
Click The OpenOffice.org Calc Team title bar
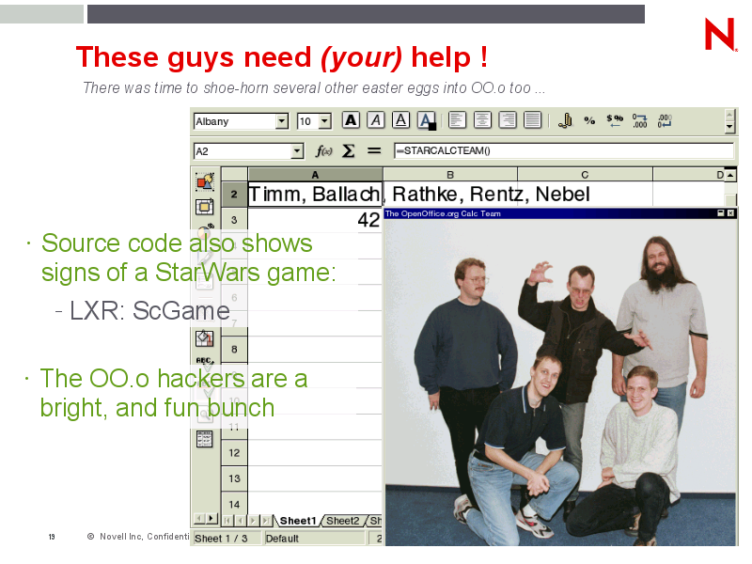(561, 213)
